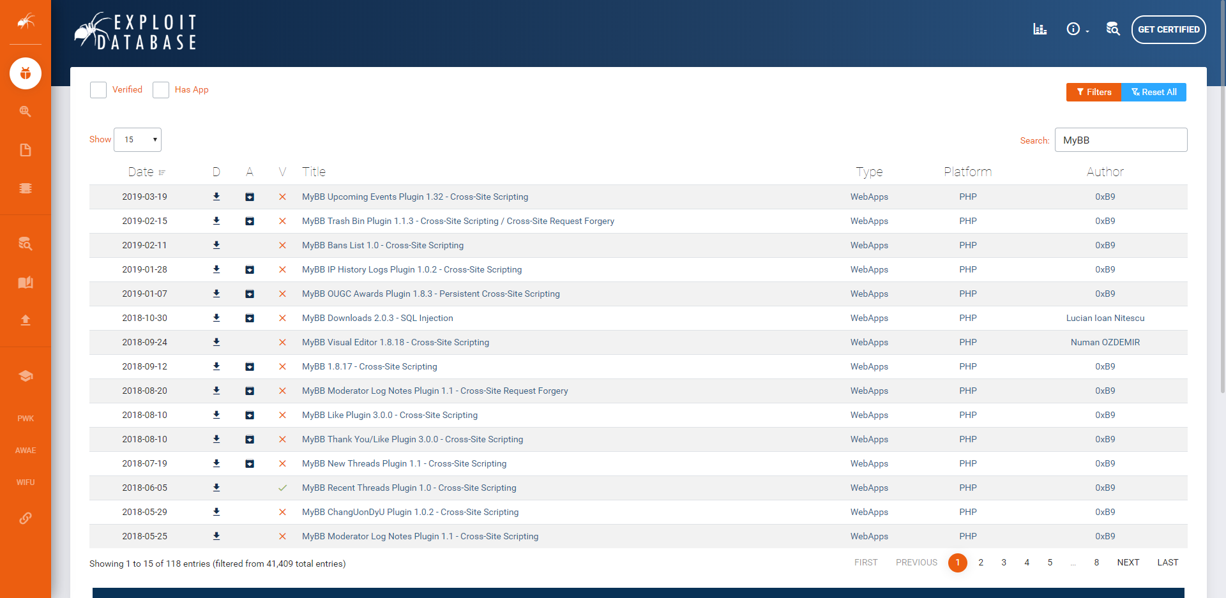Open the Search EDB sidebar icon
This screenshot has height=598, width=1226.
[26, 244]
